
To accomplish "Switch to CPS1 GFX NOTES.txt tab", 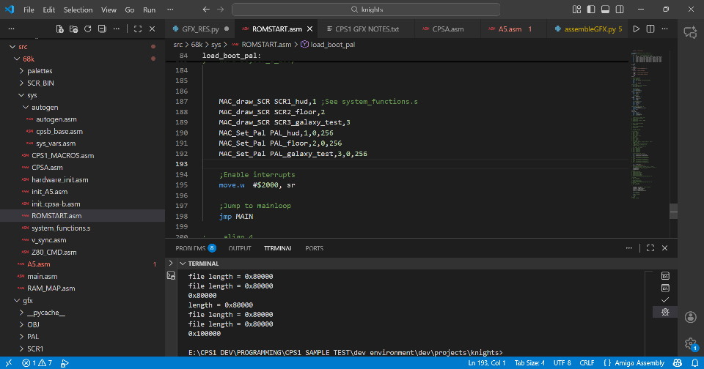I will coord(367,29).
